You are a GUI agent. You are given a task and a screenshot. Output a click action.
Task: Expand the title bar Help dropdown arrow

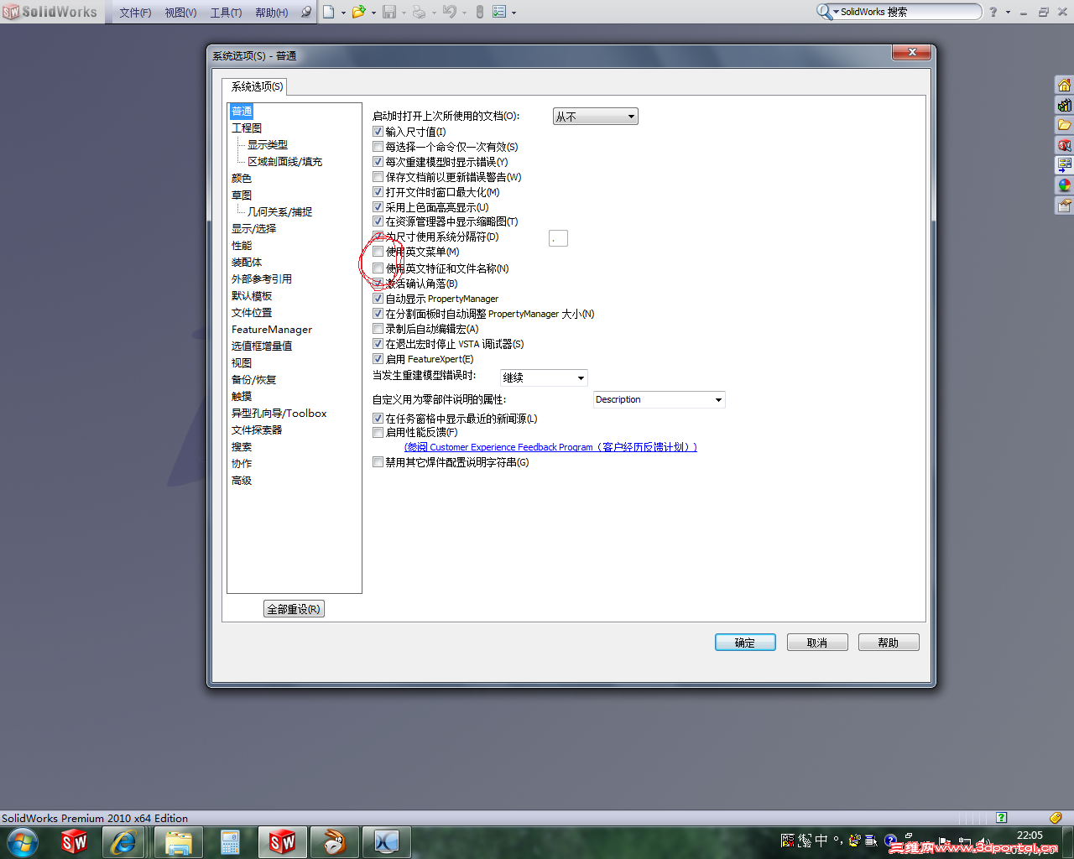click(1008, 13)
